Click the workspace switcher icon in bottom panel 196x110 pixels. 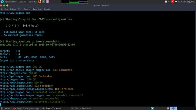point(168,108)
